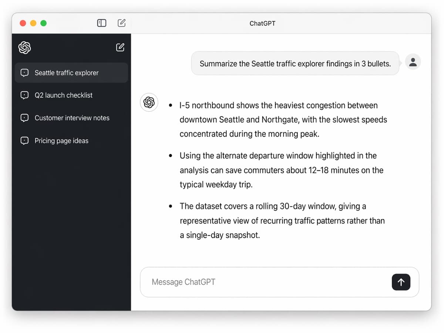Start a new chat from sidebar compose icon

click(120, 47)
